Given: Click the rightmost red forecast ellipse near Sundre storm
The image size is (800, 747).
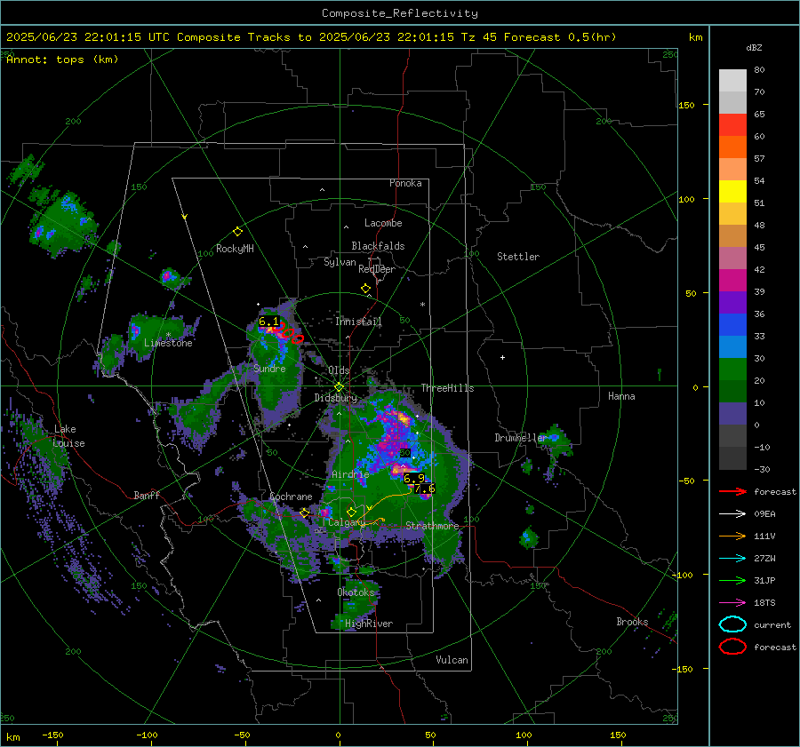Looking at the screenshot, I should [298, 339].
